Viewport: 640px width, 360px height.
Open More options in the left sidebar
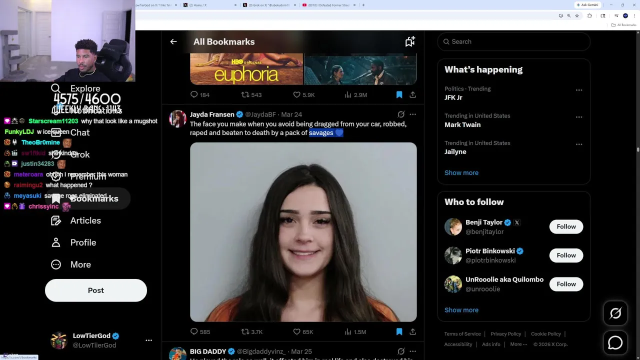(70, 264)
